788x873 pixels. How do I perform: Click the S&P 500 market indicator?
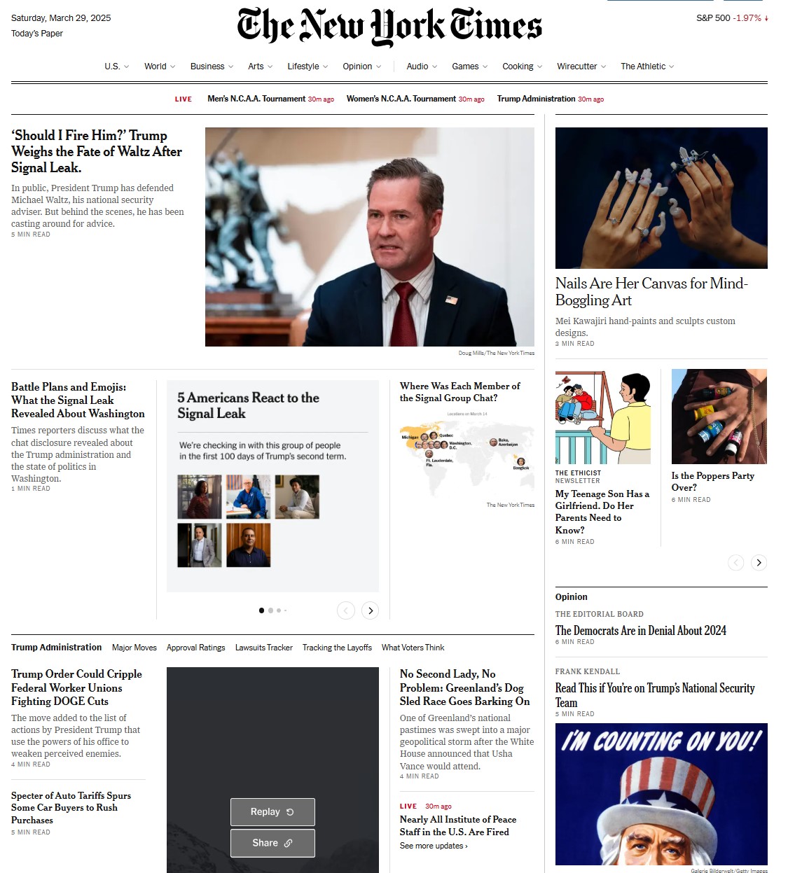point(732,18)
